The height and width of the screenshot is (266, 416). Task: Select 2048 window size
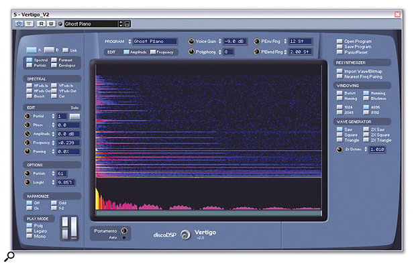pos(340,113)
